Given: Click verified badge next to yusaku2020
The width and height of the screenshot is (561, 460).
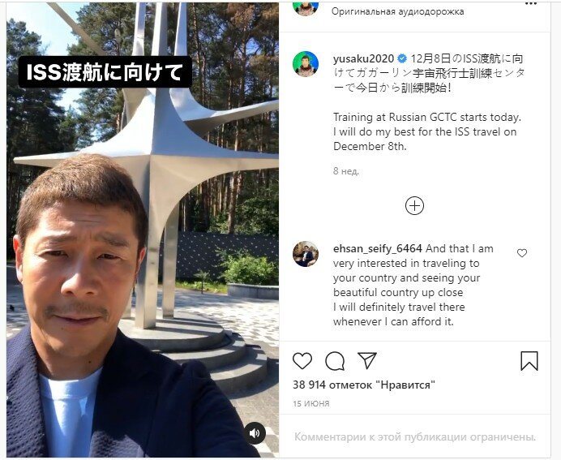Looking at the screenshot, I should (x=402, y=58).
